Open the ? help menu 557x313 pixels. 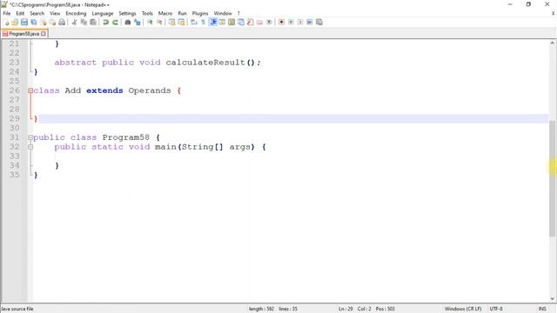tap(238, 14)
